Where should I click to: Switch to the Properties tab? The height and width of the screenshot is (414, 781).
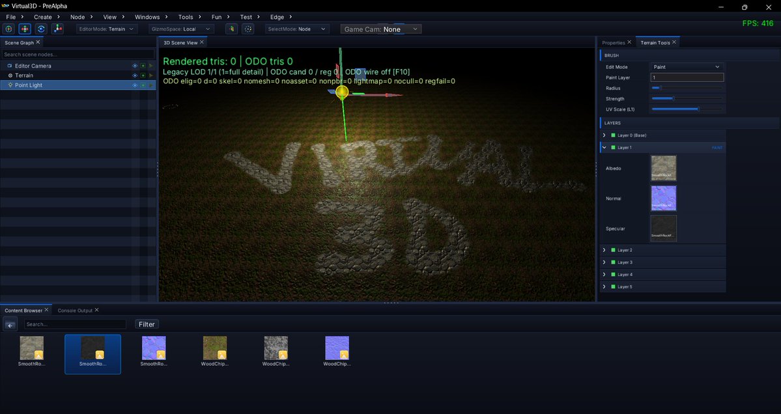pyautogui.click(x=613, y=42)
